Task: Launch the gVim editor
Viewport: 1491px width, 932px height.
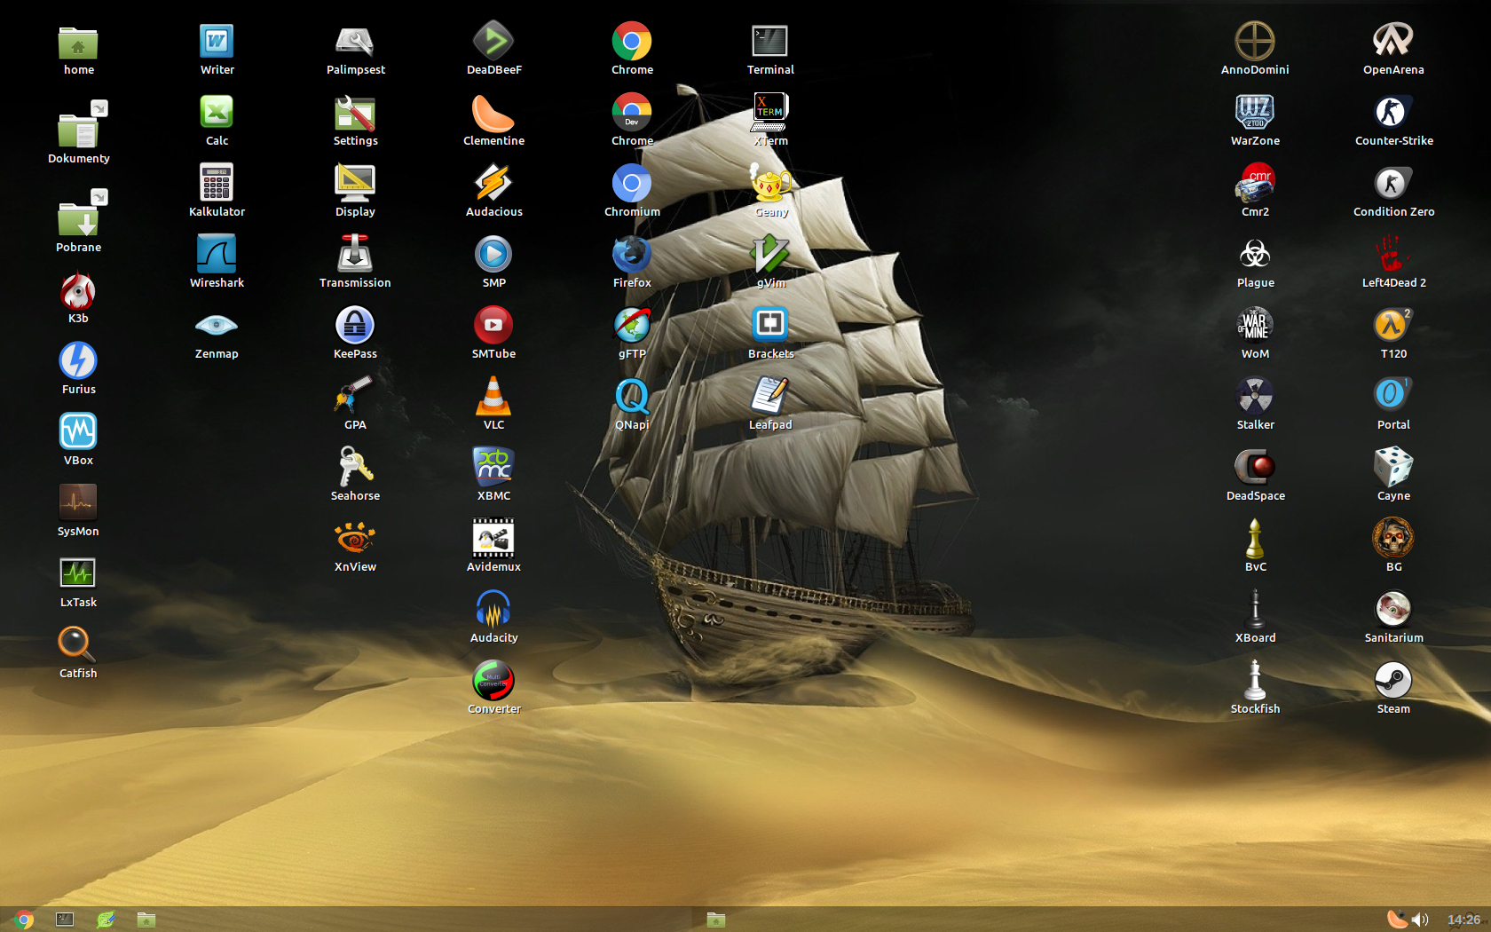Action: [770, 255]
